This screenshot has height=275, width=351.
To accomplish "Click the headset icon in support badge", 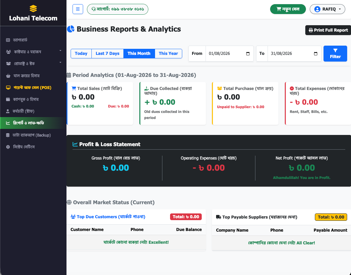I will [94, 9].
